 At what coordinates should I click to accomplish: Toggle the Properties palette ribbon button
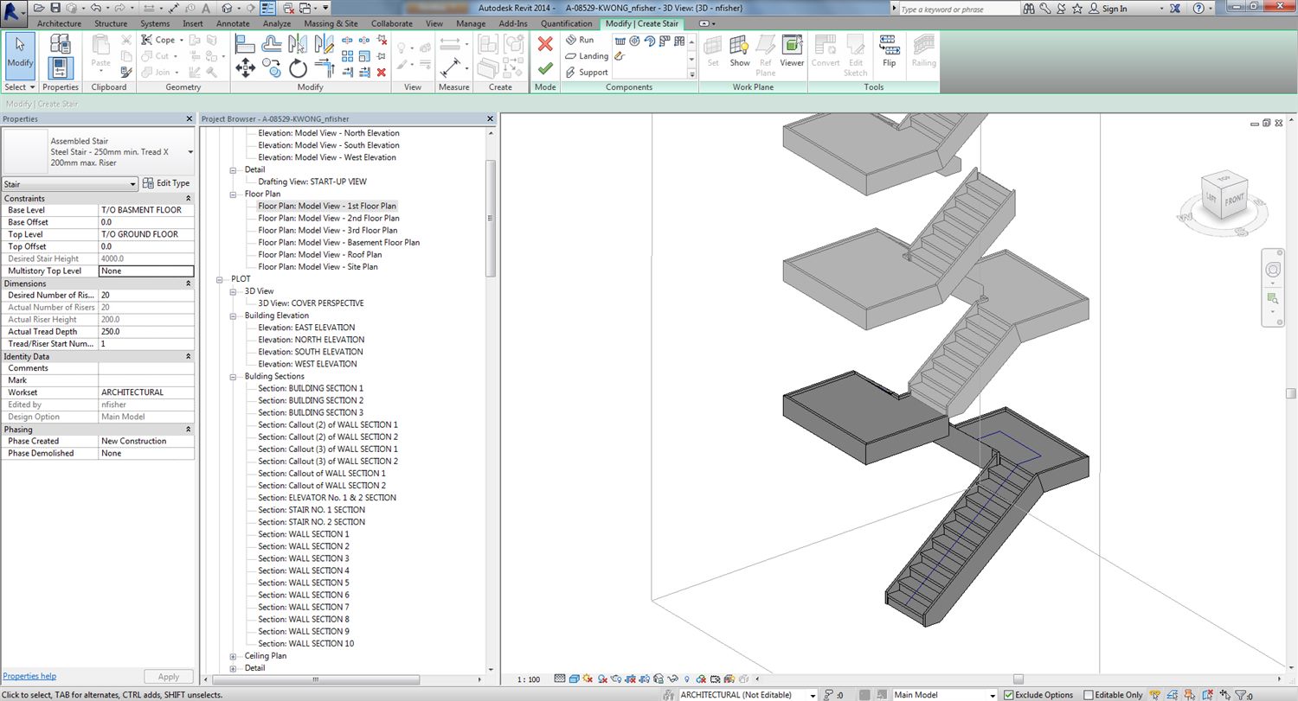pyautogui.click(x=60, y=68)
